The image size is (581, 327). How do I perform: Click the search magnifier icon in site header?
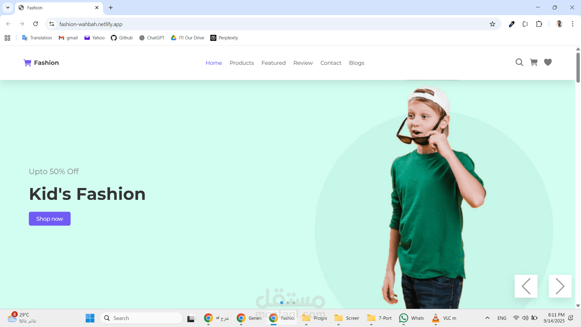(519, 62)
